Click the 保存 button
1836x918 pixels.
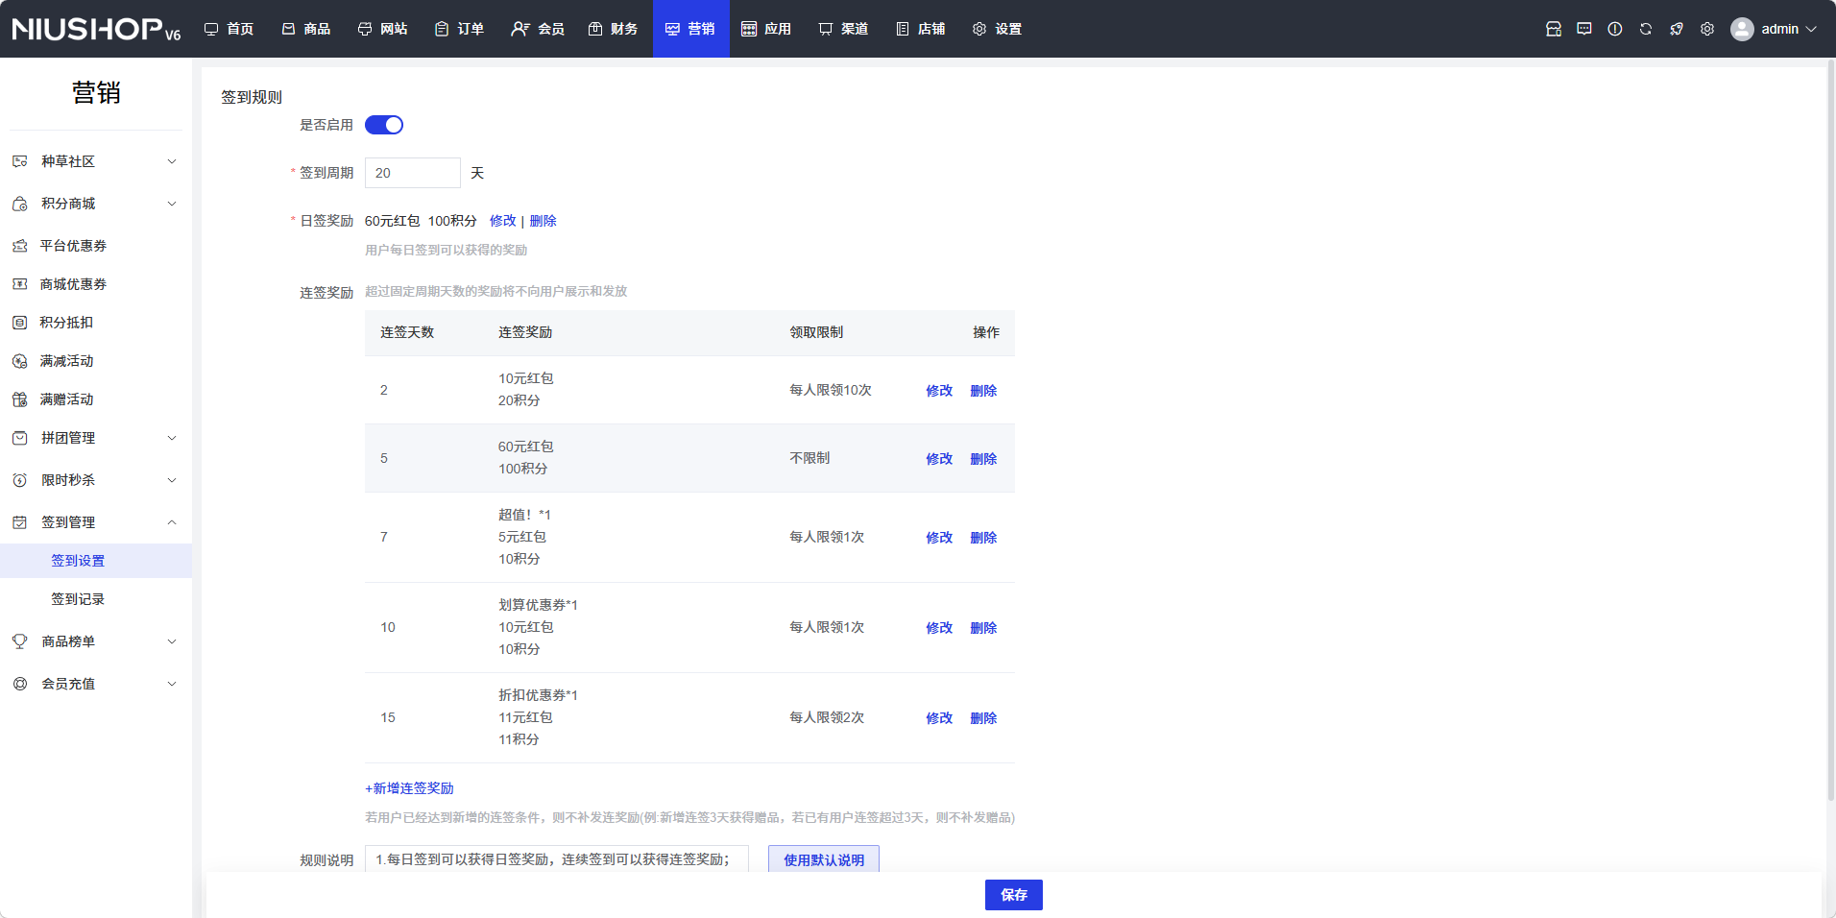click(x=1013, y=895)
